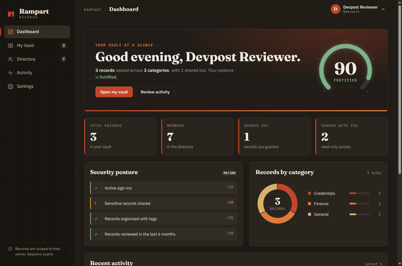Click the RAMPART breadcrumb link

pos(93,10)
